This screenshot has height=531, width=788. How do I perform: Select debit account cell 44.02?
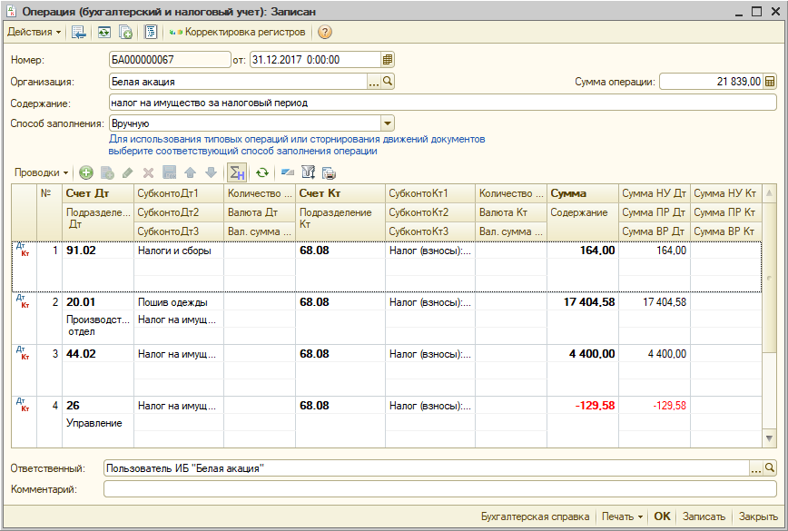tap(98, 354)
